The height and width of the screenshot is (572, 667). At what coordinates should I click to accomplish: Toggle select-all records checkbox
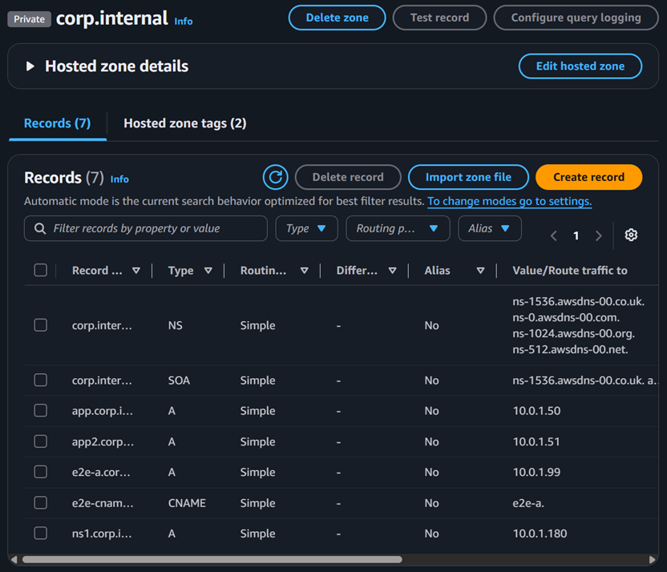[40, 270]
